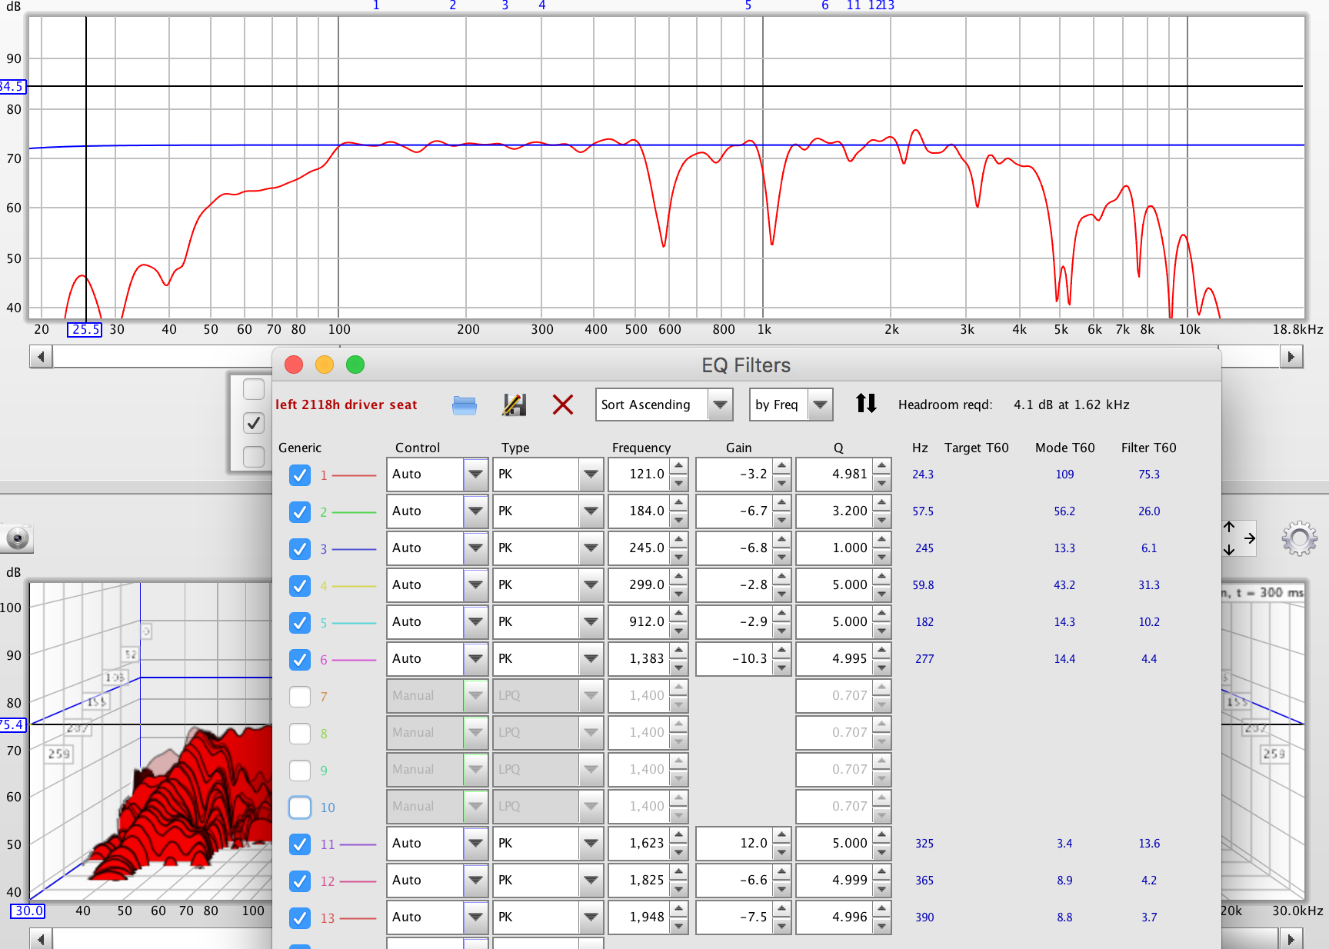Click the green zoom button of EQ Filters
The width and height of the screenshot is (1329, 949).
point(355,365)
